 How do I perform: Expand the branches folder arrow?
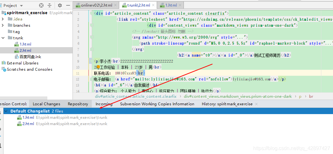click(x=3, y=25)
